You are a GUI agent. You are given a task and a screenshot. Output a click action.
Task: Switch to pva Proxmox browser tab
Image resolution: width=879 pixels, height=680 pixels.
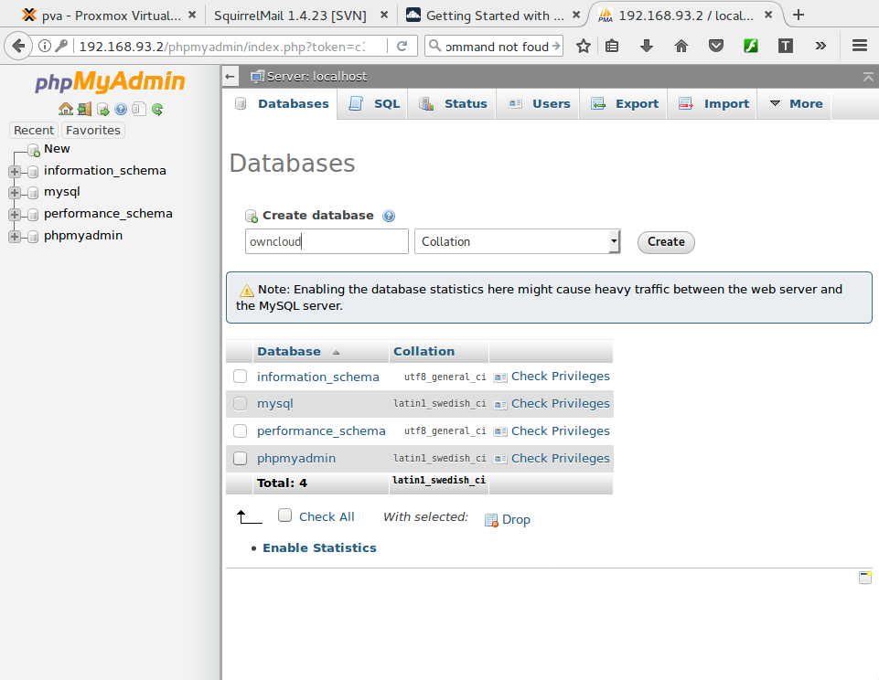click(x=111, y=16)
